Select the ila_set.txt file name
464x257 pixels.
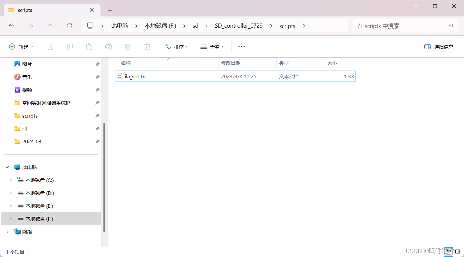(x=136, y=76)
